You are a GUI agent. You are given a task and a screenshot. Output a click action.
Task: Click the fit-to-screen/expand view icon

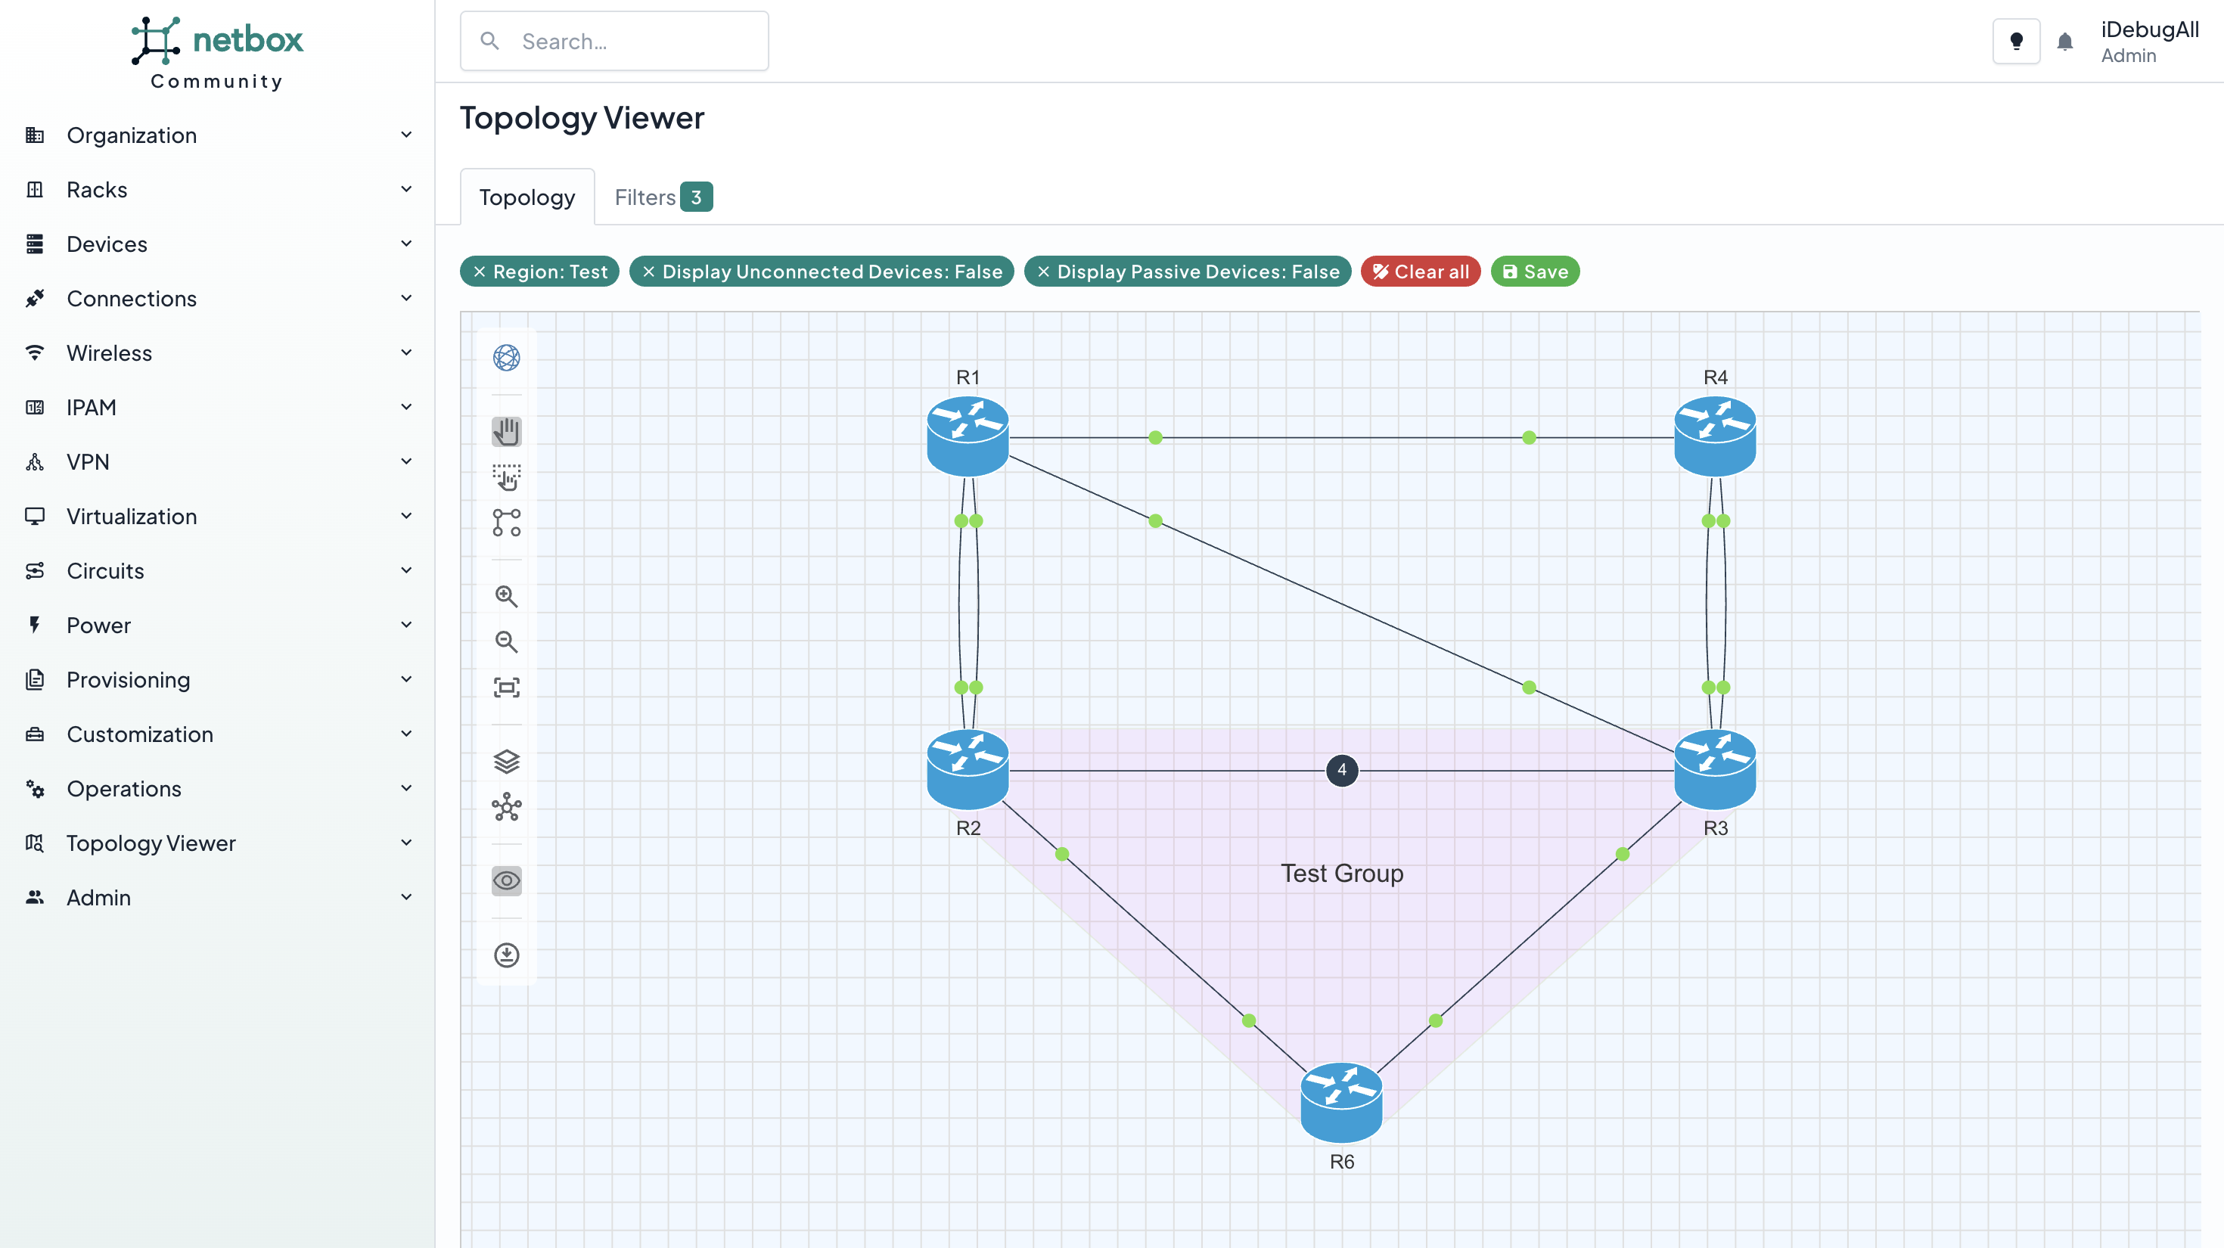505,688
